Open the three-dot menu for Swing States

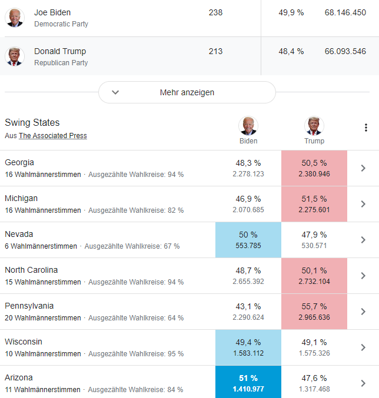pyautogui.click(x=365, y=128)
